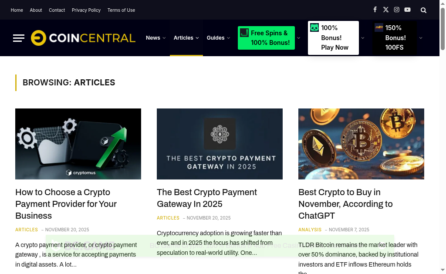Click the search magnifier icon
The image size is (446, 274).
tap(423, 10)
